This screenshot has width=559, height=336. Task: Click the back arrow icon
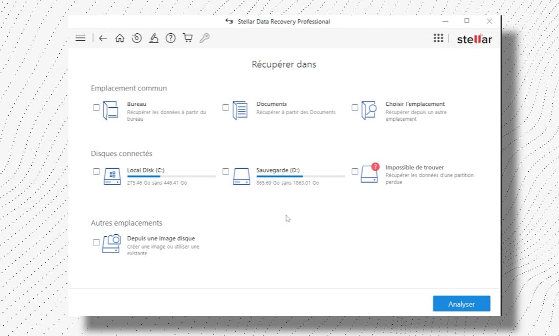point(103,38)
